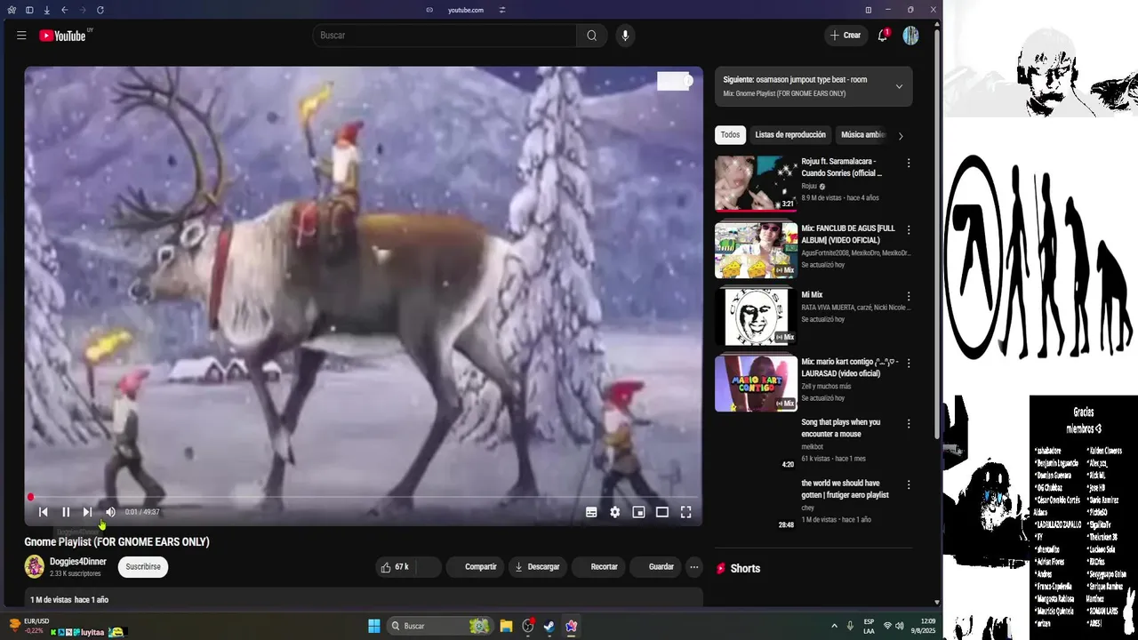
Task: Open File Explorer from taskbar
Action: [506, 626]
